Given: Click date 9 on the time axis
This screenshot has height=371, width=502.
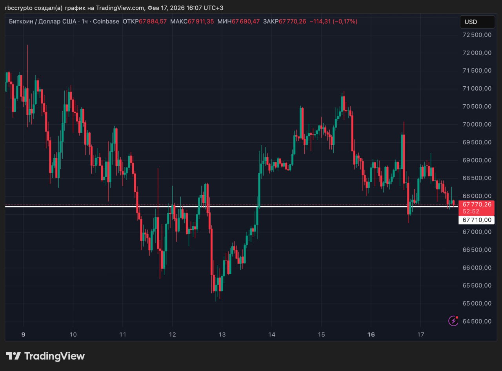Looking at the screenshot, I should (23, 335).
